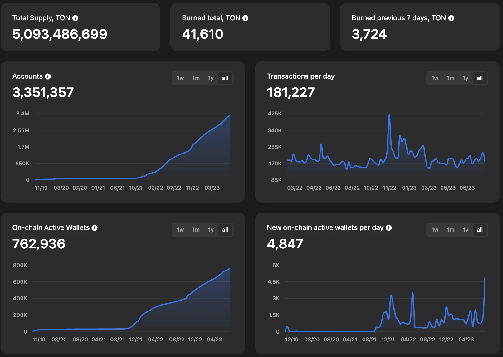Click the 'Transactions per day' heading
The height and width of the screenshot is (357, 503).
301,76
